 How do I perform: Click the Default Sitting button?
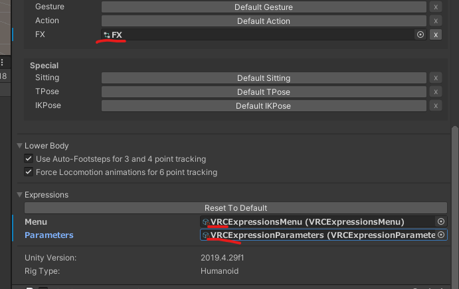[x=264, y=78]
